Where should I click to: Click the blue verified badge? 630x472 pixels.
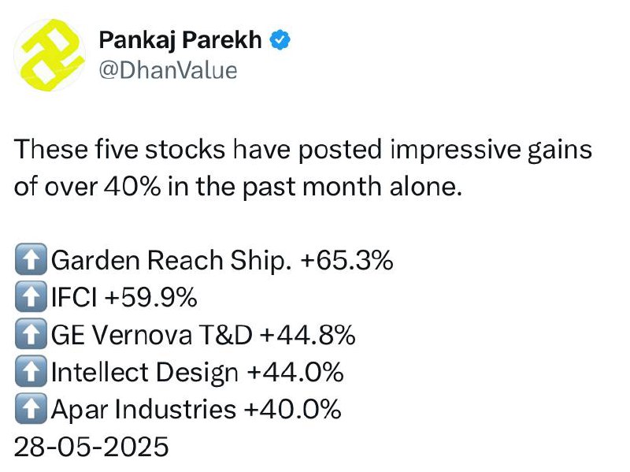point(280,40)
